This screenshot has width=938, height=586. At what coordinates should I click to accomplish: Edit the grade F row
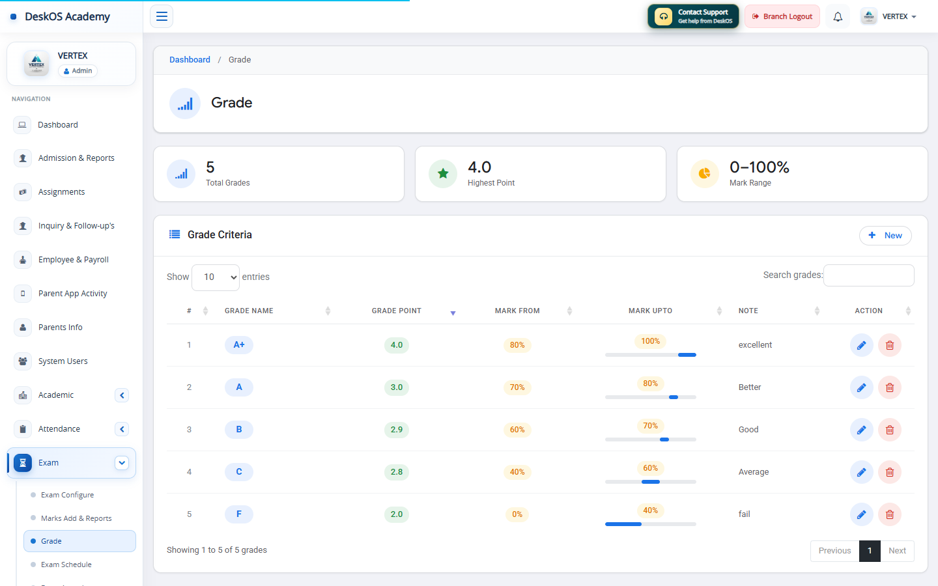[x=861, y=514]
